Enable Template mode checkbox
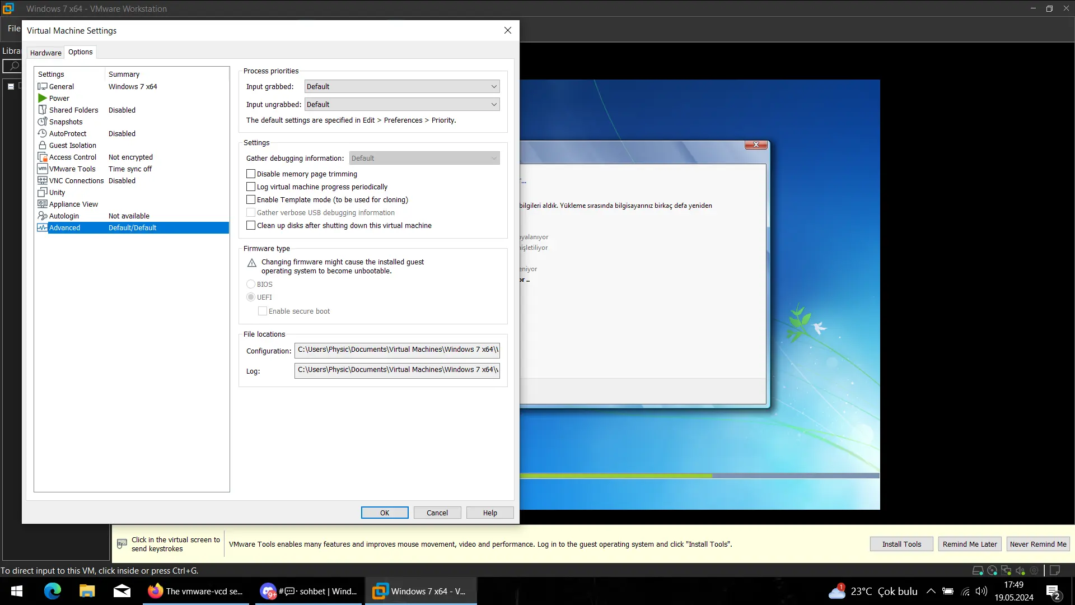 tap(251, 199)
